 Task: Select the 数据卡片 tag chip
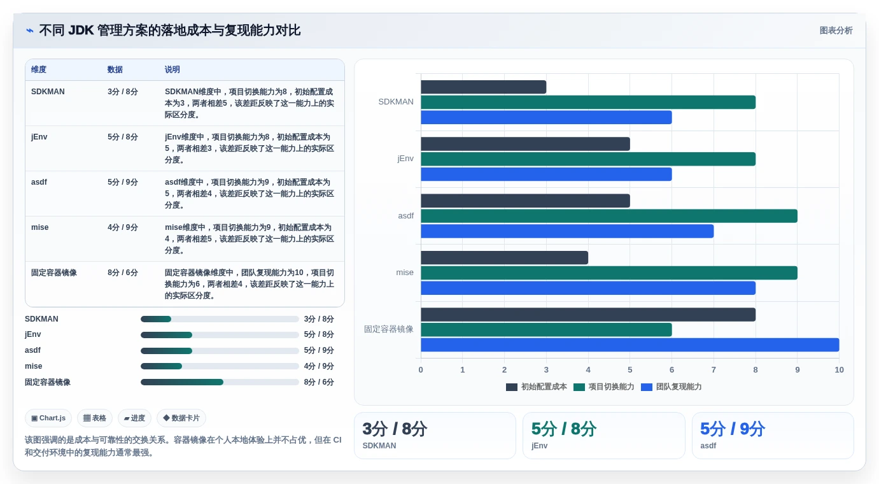(x=181, y=418)
